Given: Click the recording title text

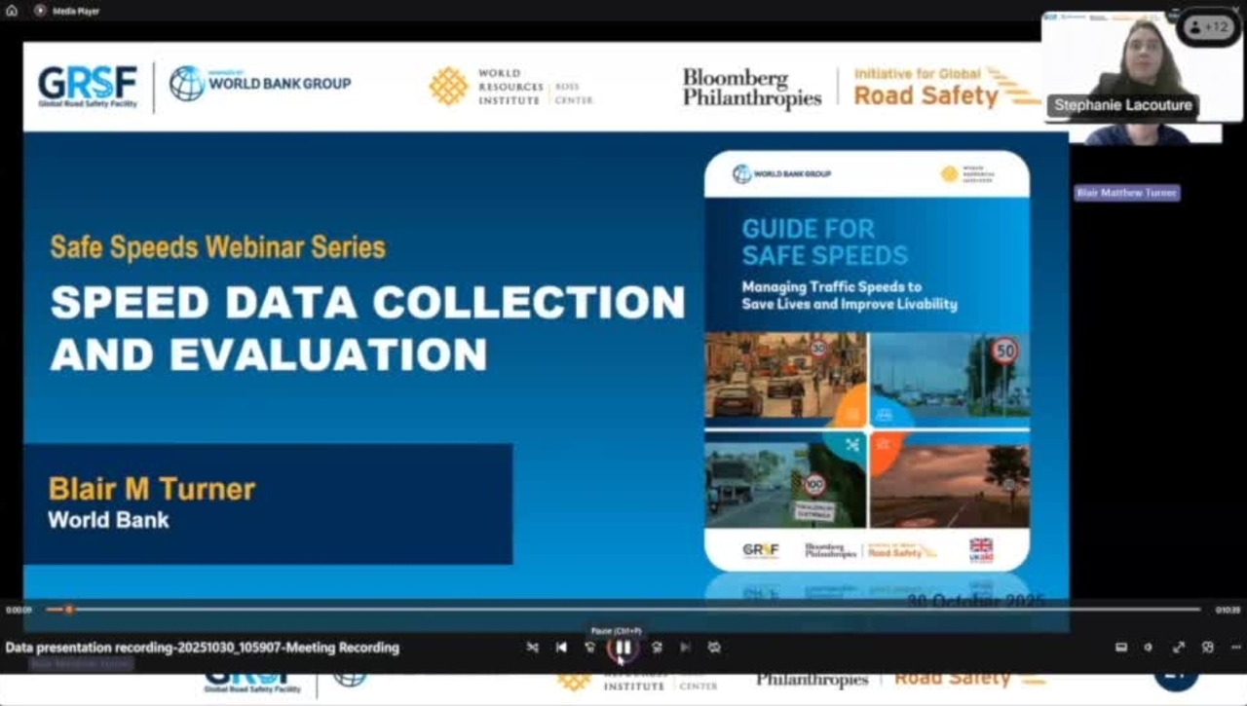Looking at the screenshot, I should click(x=203, y=648).
